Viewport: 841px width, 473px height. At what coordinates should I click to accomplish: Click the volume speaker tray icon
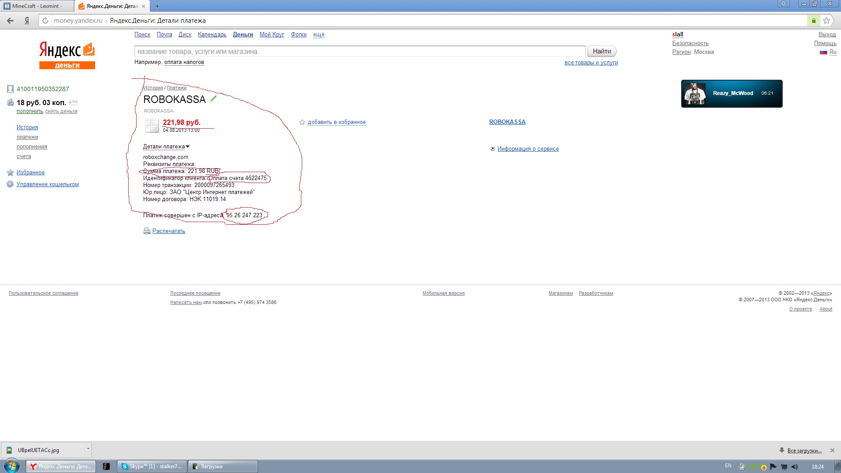(795, 467)
